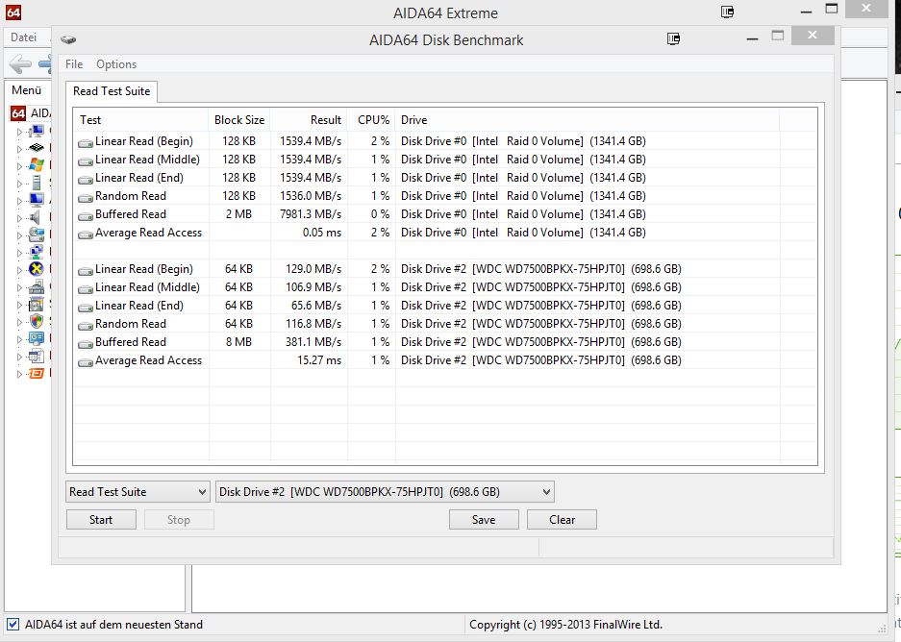Open the Options menu in Disk Benchmark
This screenshot has width=901, height=642.
tap(116, 64)
